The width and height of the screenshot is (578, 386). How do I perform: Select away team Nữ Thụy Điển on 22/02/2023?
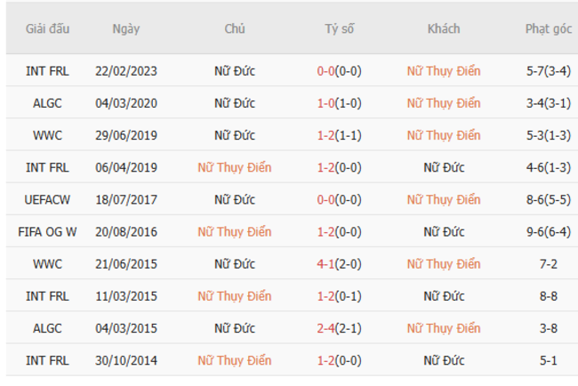(443, 71)
